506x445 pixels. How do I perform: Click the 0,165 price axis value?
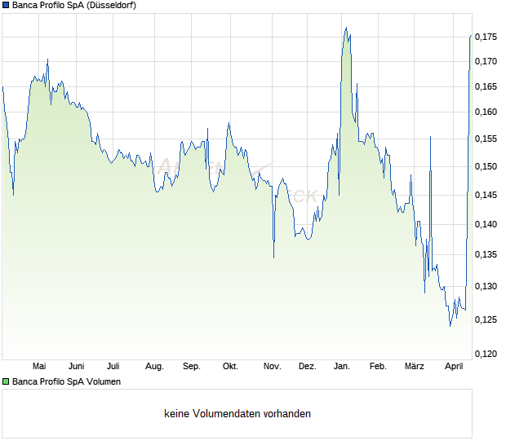[486, 86]
